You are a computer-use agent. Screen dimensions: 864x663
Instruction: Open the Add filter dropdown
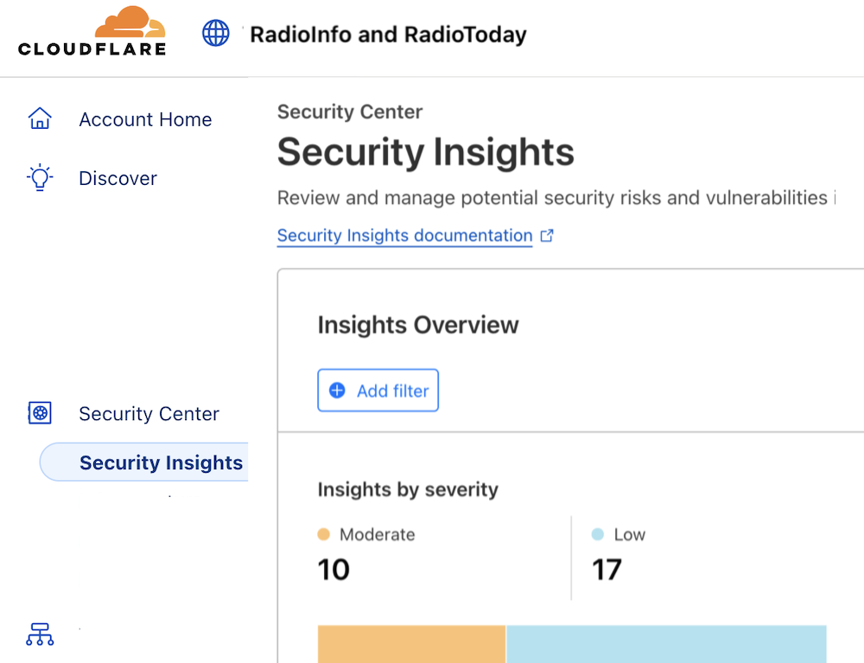[378, 390]
